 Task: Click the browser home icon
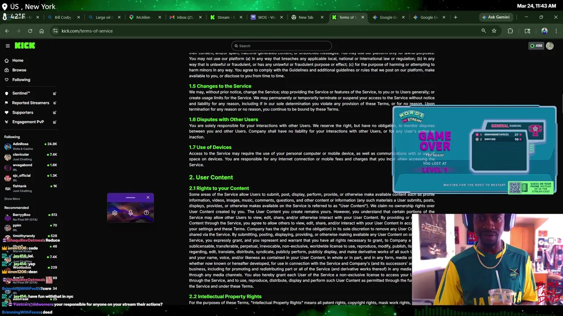[41, 31]
